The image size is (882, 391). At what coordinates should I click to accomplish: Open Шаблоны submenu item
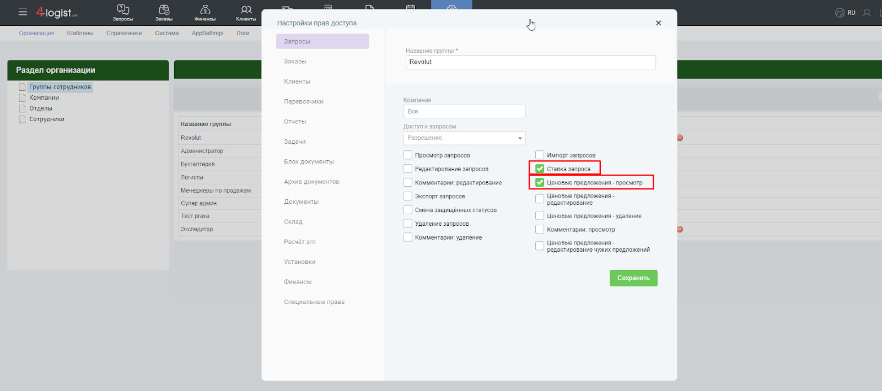pos(80,33)
